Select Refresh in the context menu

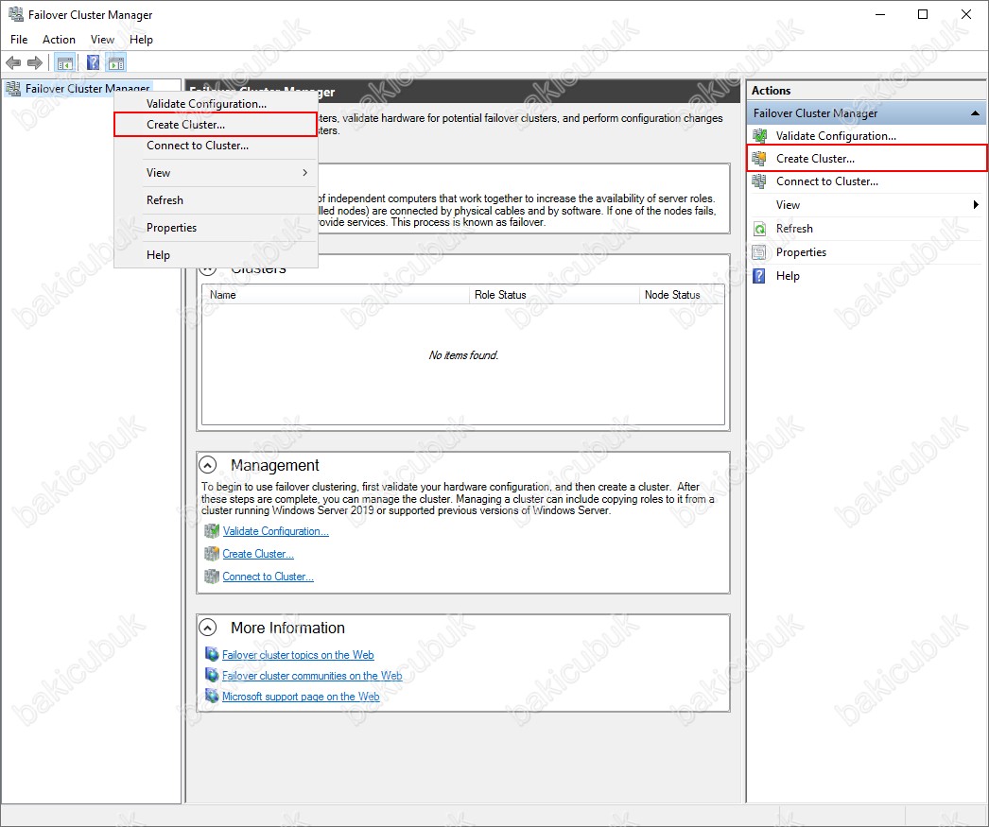216,199
